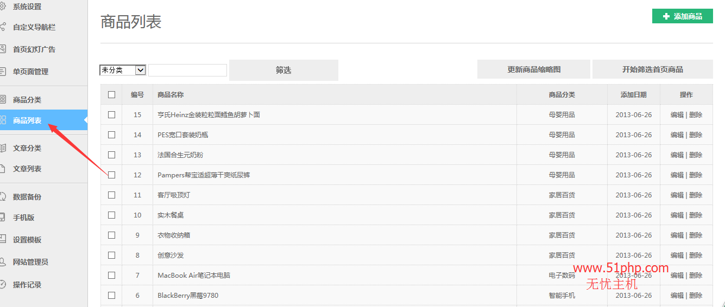Open the 未分类 category dropdown
This screenshot has height=307, width=725.
pos(123,70)
